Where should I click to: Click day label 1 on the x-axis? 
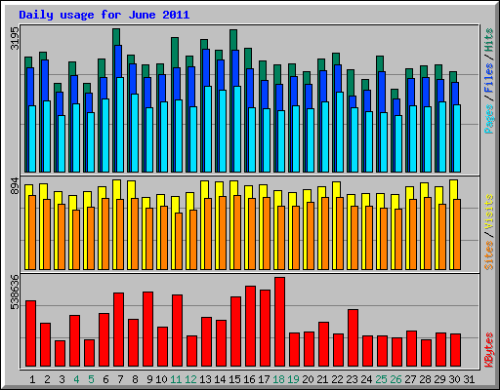pos(32,379)
